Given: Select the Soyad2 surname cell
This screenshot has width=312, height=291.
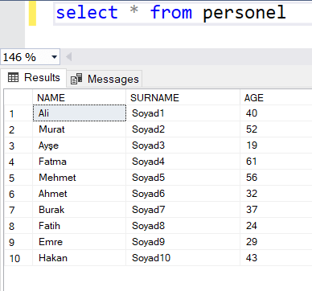Looking at the screenshot, I should pos(183,129).
